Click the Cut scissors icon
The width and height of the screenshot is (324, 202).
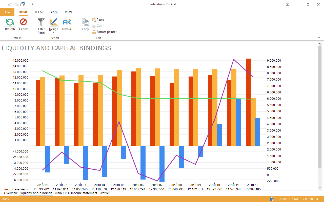94,26
